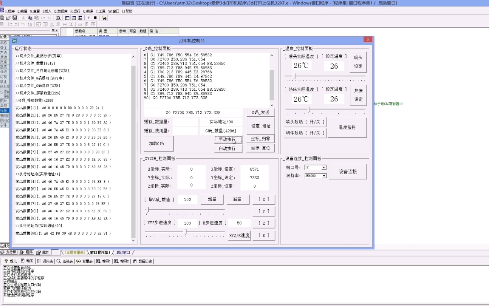Click the 手动执行 toggle button
Screen dimensions: 489x306
pos(228,140)
